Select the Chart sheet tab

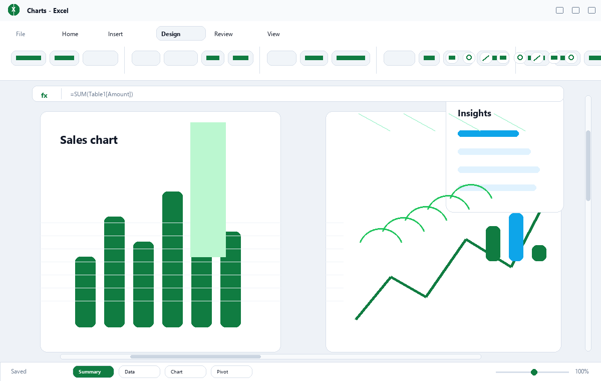185,371
